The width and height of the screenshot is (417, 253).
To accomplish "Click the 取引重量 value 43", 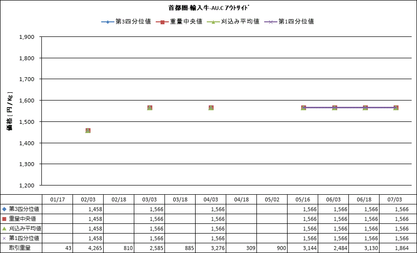I will 68,248.
